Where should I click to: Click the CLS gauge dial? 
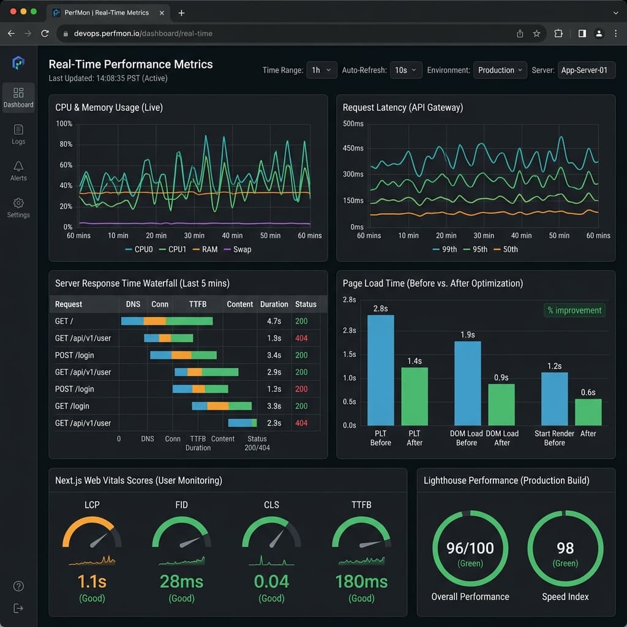coord(271,532)
